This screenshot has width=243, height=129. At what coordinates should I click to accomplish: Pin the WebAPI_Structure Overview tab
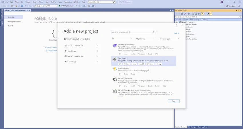[27, 11]
